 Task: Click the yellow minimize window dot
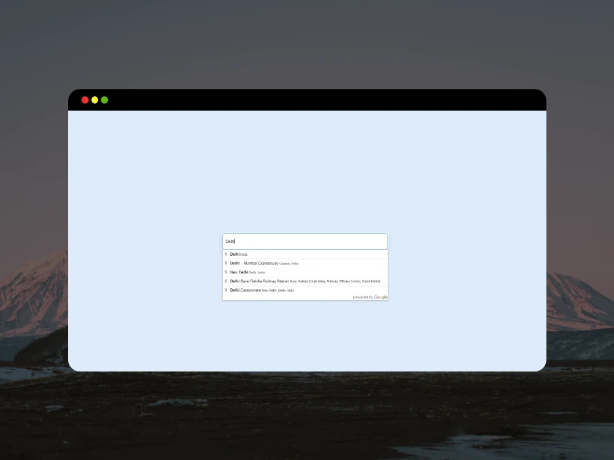coord(95,100)
